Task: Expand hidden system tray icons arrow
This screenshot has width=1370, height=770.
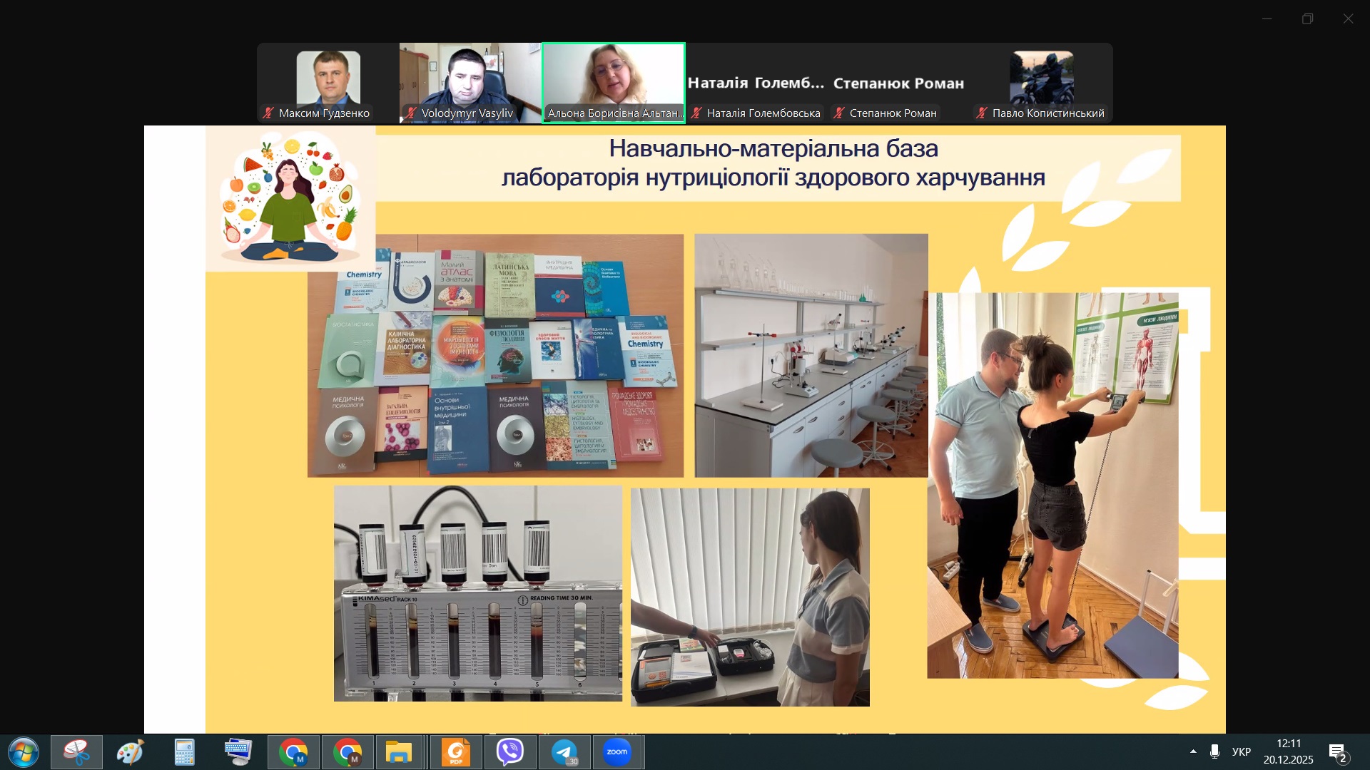Action: tap(1193, 751)
